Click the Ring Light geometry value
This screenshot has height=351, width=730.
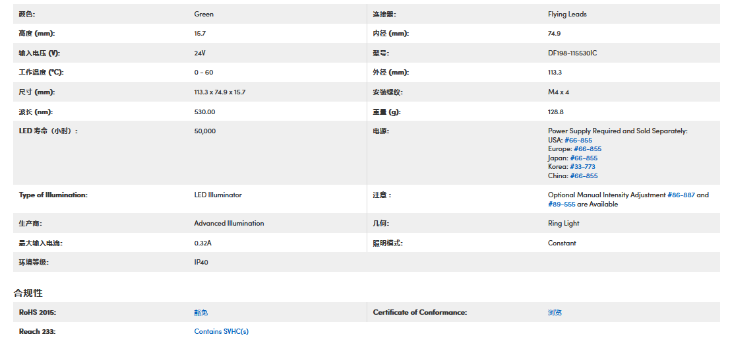(x=564, y=224)
